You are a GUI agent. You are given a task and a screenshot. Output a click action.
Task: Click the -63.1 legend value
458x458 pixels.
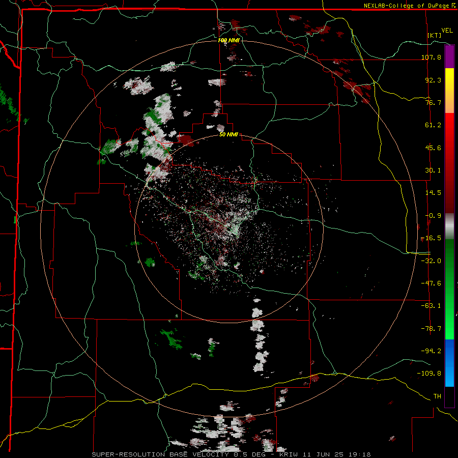pos(431,306)
